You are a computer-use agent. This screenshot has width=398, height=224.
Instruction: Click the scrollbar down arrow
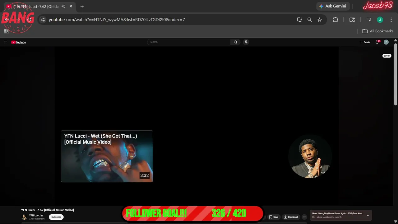(396, 222)
